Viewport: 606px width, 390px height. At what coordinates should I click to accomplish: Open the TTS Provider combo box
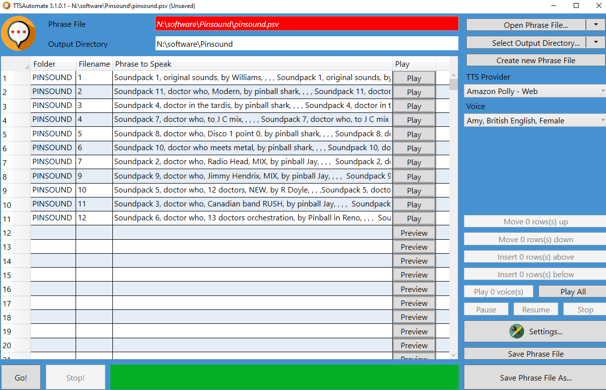point(535,91)
